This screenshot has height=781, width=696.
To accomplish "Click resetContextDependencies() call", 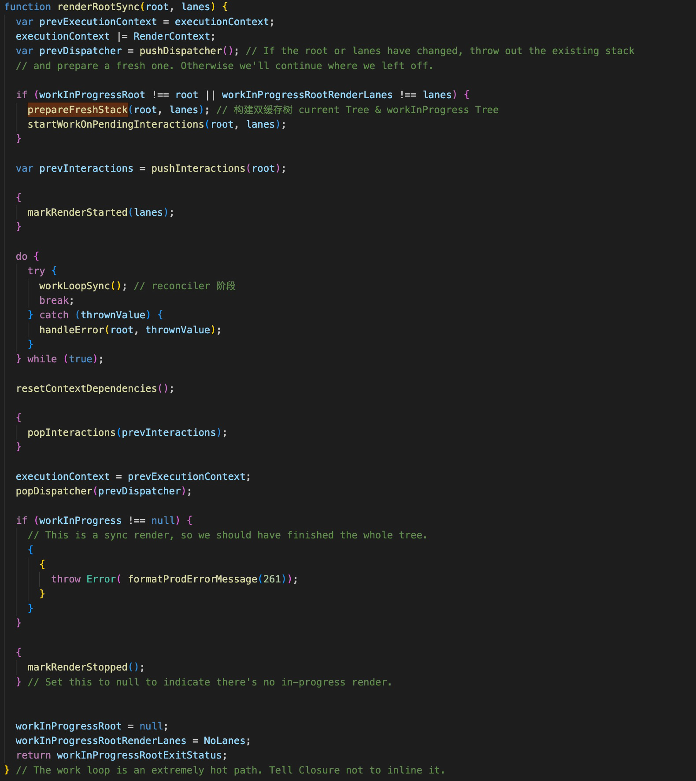I will point(92,388).
